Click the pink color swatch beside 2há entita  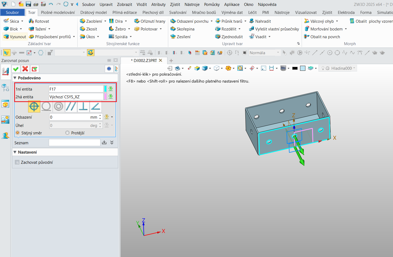[105, 96]
